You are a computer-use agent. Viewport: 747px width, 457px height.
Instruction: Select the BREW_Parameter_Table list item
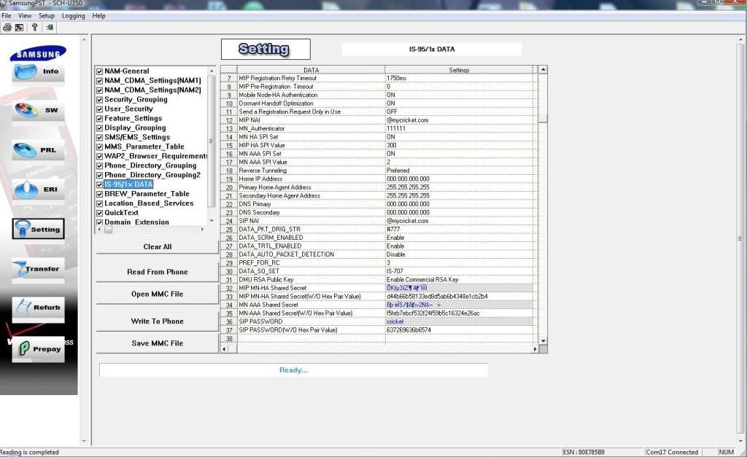147,194
